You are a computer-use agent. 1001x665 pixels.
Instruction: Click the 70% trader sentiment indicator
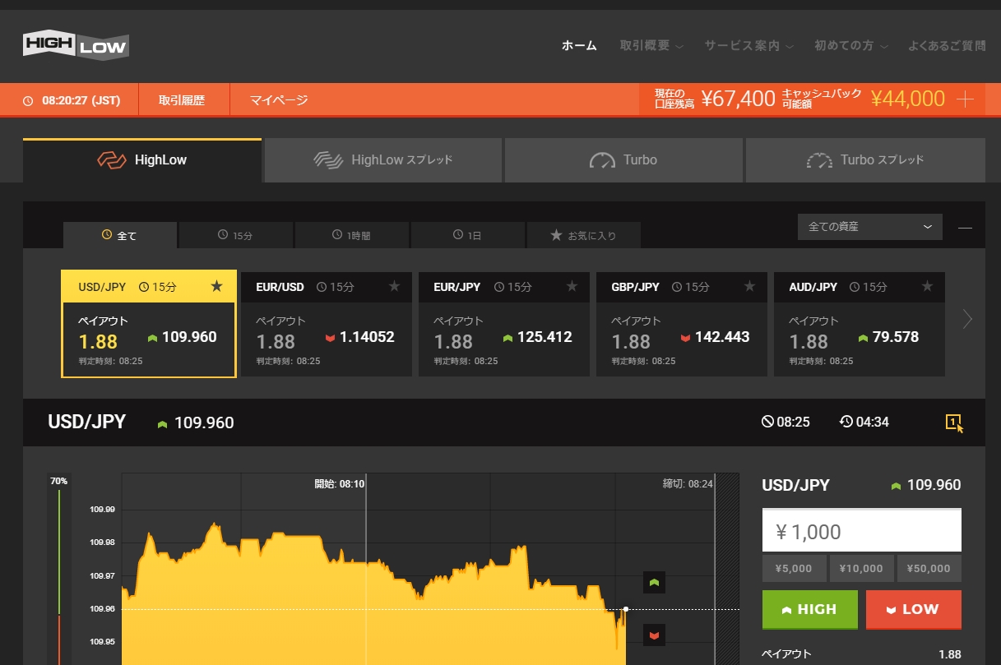tap(58, 481)
